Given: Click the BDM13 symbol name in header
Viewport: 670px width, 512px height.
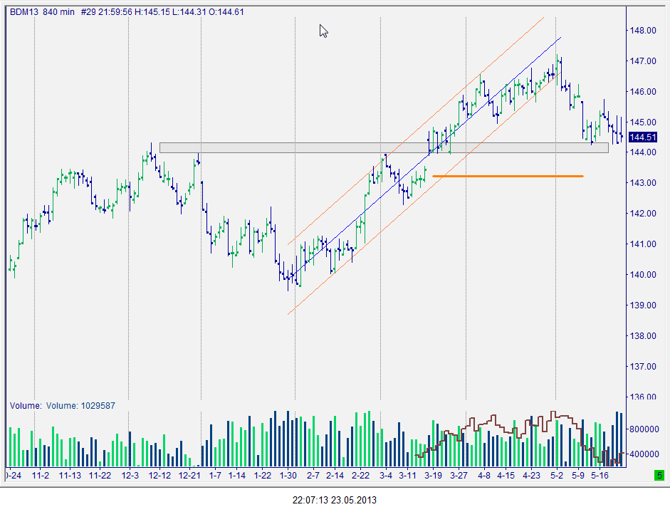Looking at the screenshot, I should [x=24, y=12].
